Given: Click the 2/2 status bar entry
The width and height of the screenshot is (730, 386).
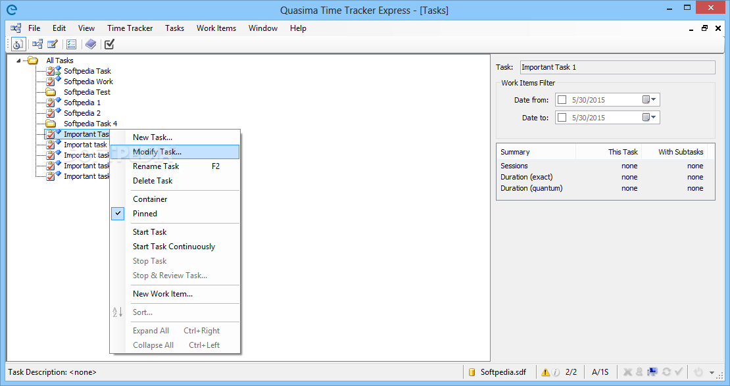Looking at the screenshot, I should 572,372.
